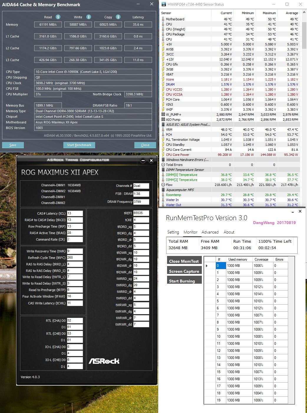Click the Channels # field showing Dual
This screenshot has height=413, width=307.
pos(141,186)
